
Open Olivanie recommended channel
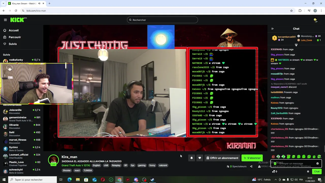click(x=22, y=126)
